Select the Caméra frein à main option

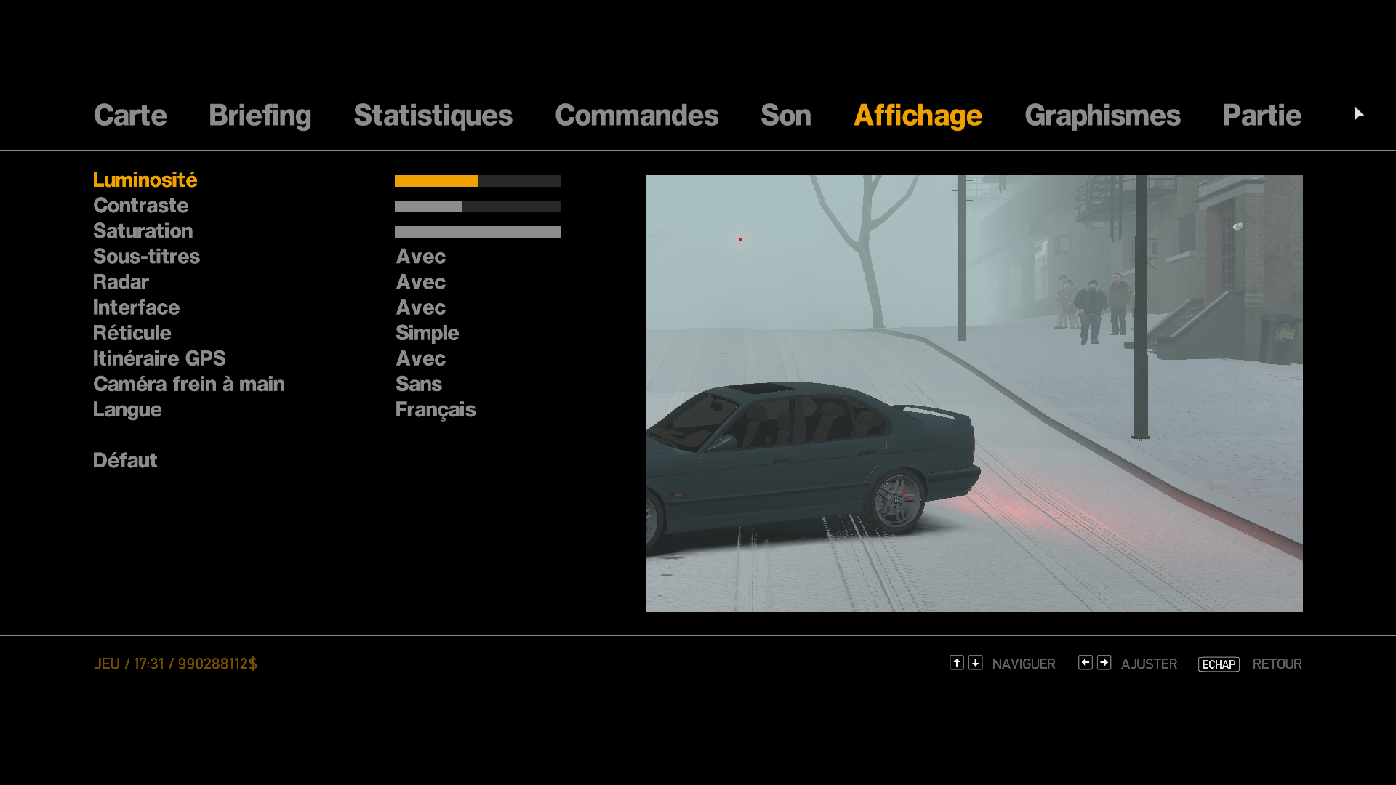point(188,384)
